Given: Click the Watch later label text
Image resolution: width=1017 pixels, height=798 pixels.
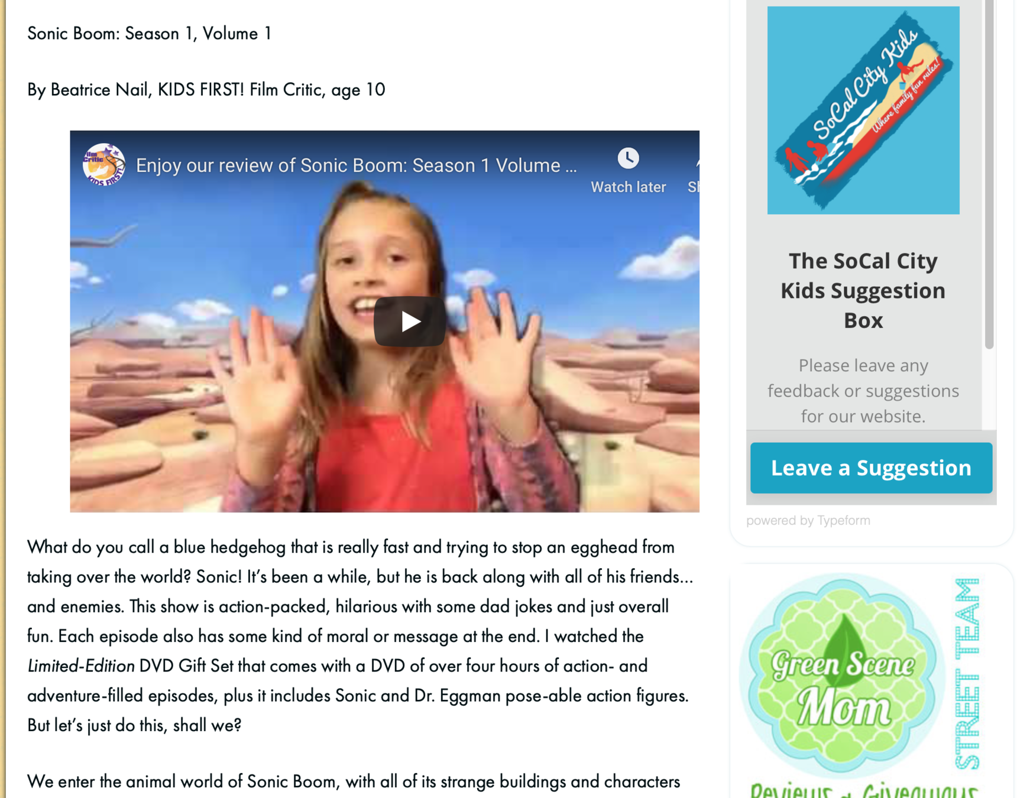Looking at the screenshot, I should [x=628, y=187].
